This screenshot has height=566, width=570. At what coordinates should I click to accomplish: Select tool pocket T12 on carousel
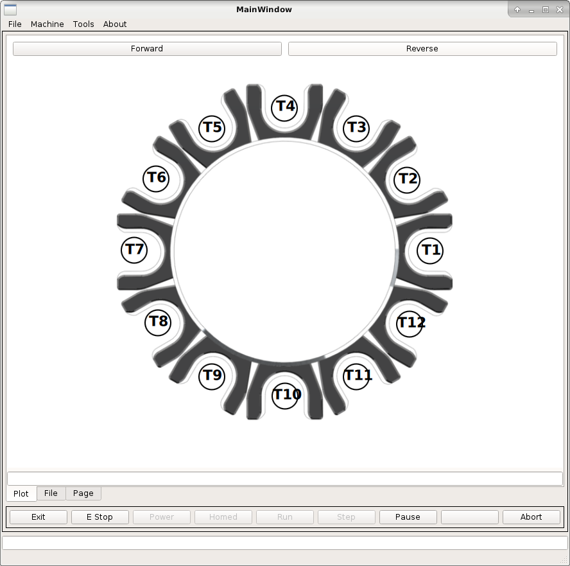[410, 324]
